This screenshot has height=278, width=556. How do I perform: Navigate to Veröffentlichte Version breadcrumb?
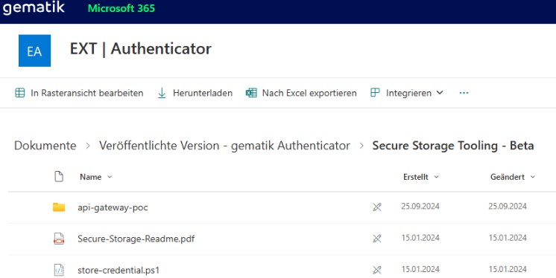click(x=224, y=146)
